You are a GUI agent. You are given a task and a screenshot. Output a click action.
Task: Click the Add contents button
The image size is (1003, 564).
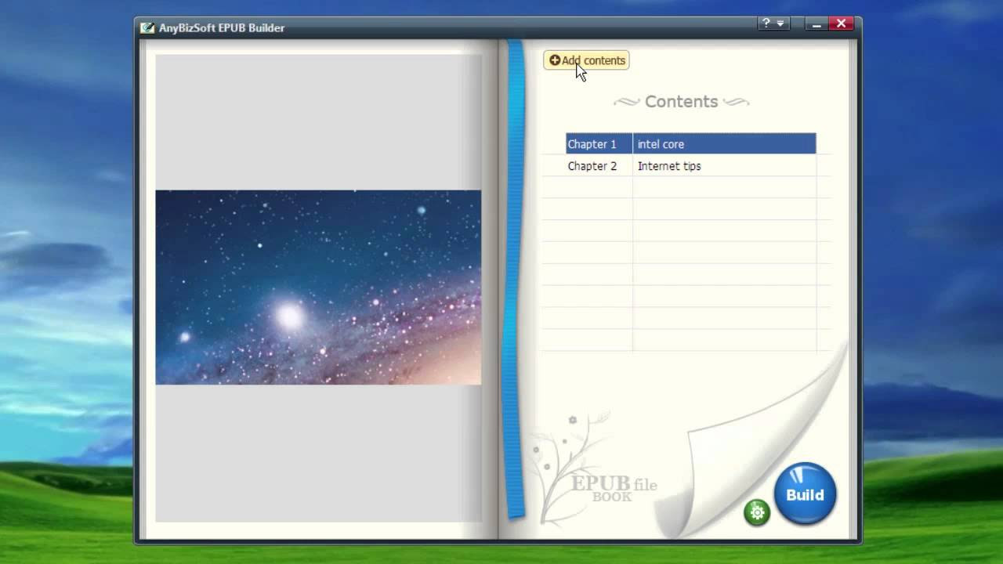click(x=586, y=60)
